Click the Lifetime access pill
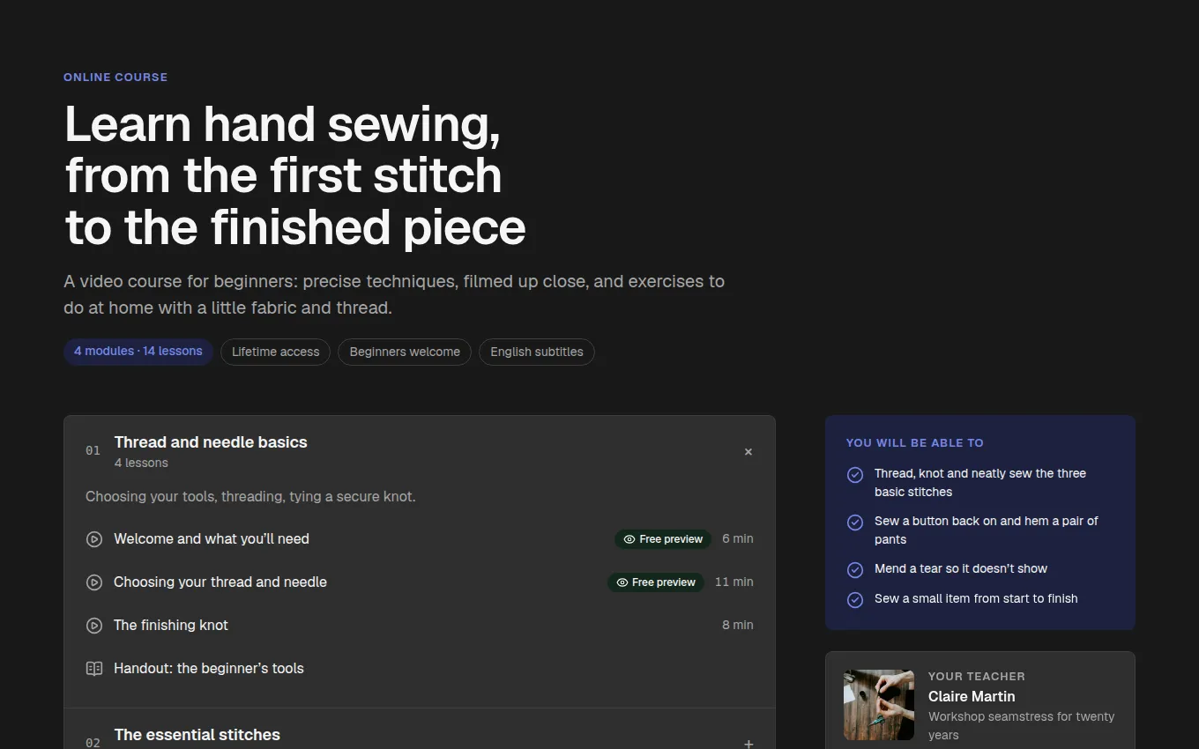This screenshot has height=749, width=1199. tap(276, 352)
